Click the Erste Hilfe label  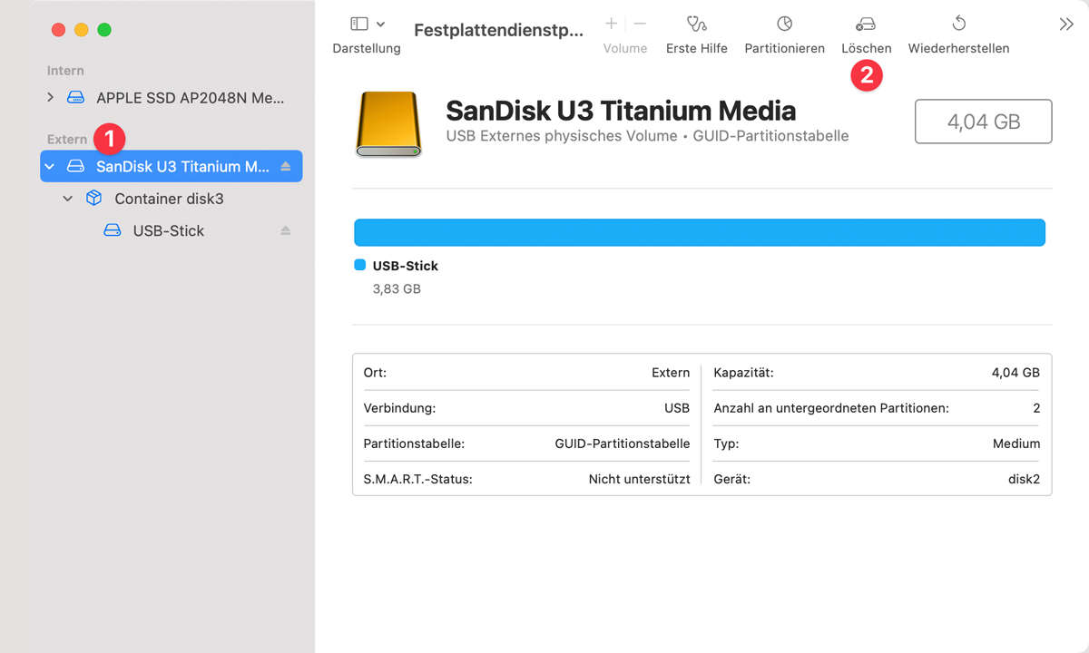(x=696, y=48)
